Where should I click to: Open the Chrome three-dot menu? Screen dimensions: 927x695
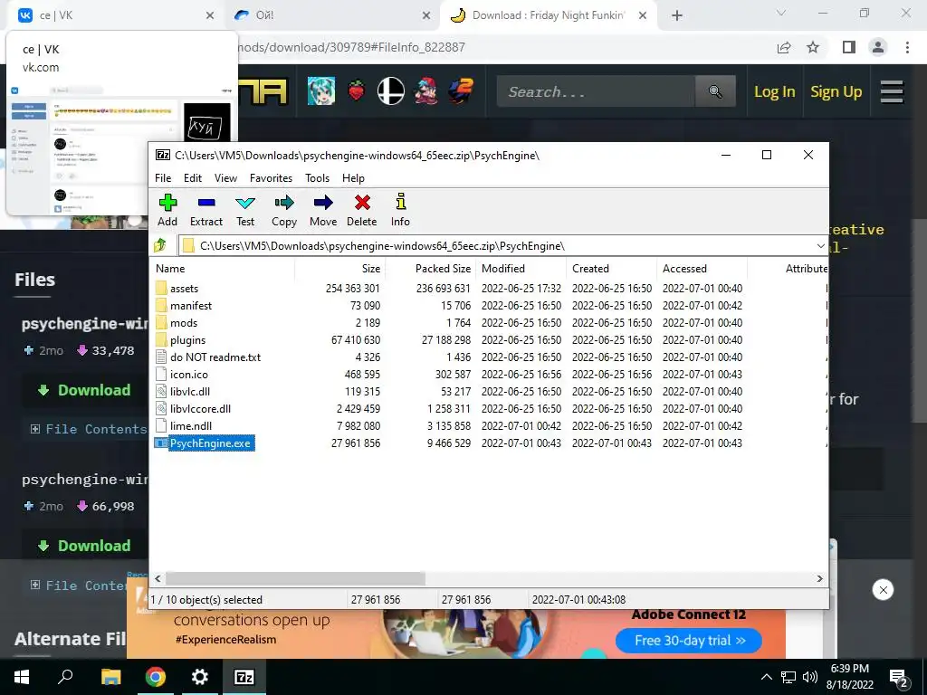click(907, 47)
